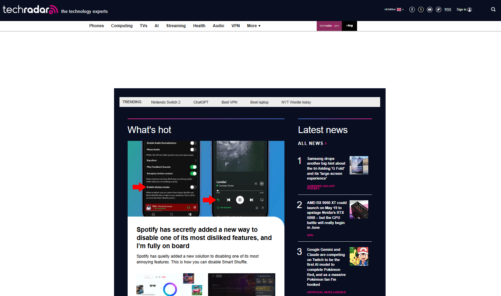Click the colorful AI gadgets article thumbnail
The image size is (501, 296).
coord(170,284)
